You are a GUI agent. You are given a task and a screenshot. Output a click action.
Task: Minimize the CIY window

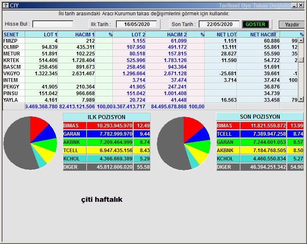tap(294, 5)
